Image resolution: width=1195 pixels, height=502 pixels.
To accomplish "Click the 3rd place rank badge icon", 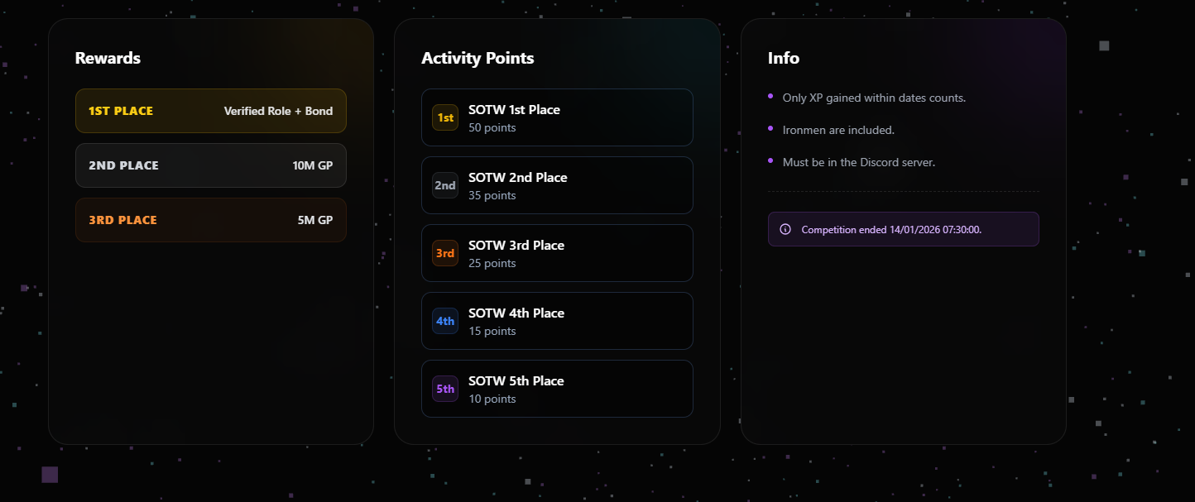I will 444,253.
